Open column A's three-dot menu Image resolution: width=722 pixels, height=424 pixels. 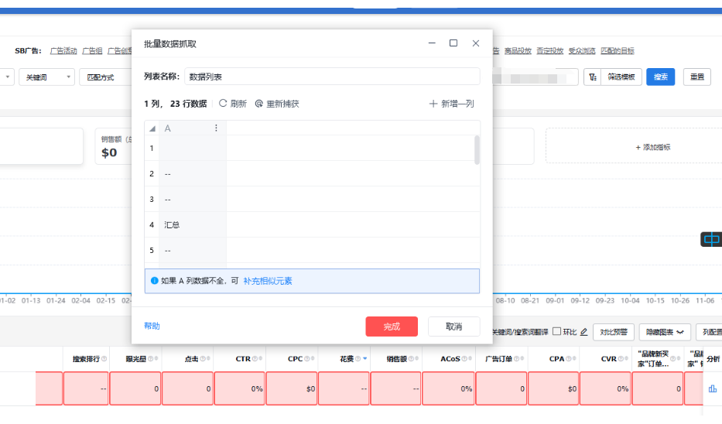216,128
